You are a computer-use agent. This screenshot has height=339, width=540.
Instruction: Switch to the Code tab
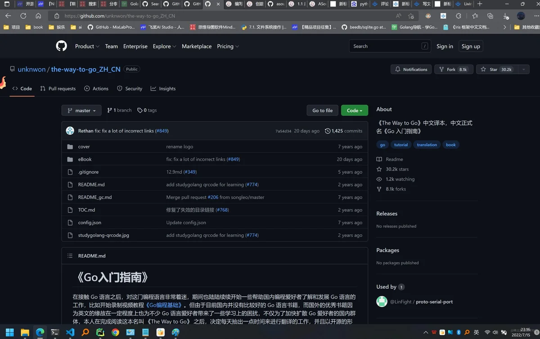pyautogui.click(x=22, y=89)
